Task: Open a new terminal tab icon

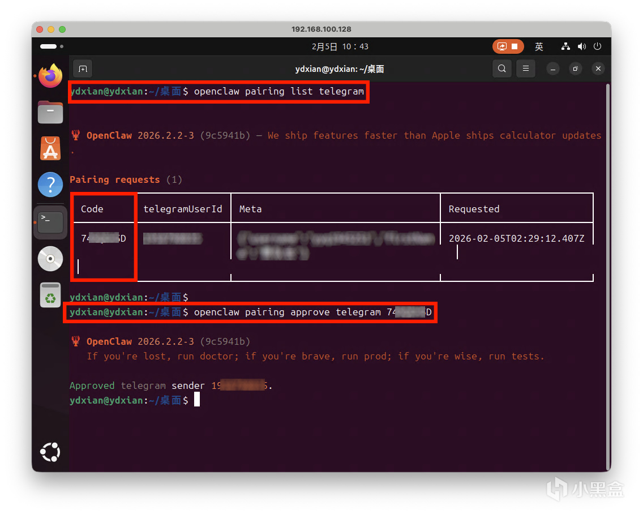Action: [83, 69]
